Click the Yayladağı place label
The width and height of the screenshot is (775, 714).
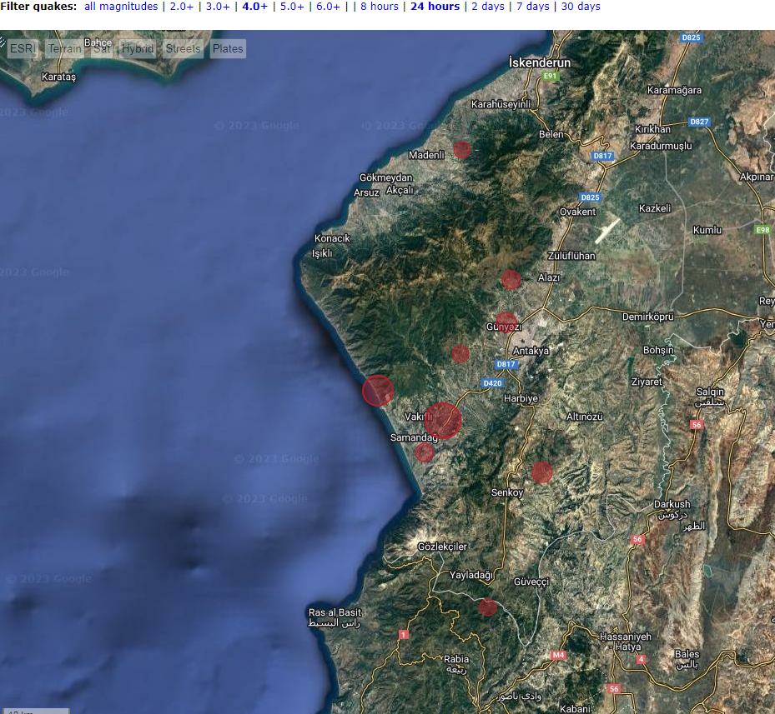click(471, 575)
